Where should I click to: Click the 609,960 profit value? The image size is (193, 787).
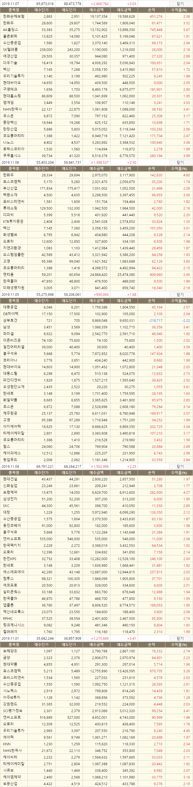click(x=156, y=275)
